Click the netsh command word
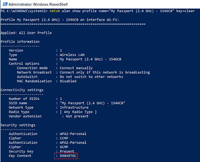 55,11
